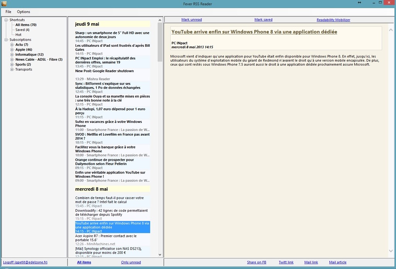Select highlighted YouTube arrive enfin list item
396x269 pixels.
coord(113,227)
